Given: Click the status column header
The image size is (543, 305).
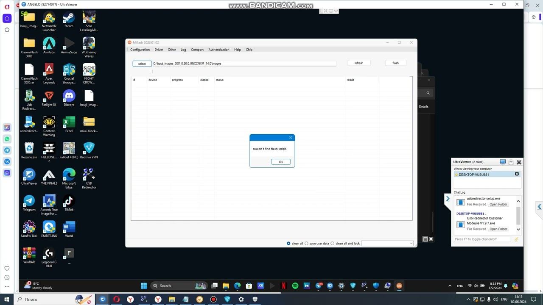Looking at the screenshot, I should 220,80.
